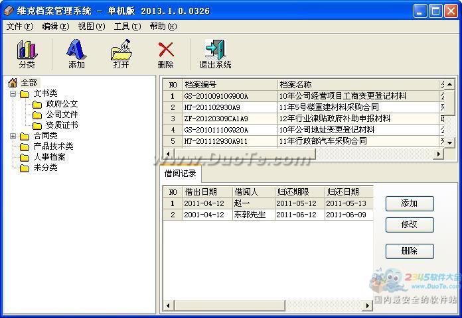Select archive row GS-20100910G900A
Viewport: 462px width, 318px height.
[x=303, y=96]
